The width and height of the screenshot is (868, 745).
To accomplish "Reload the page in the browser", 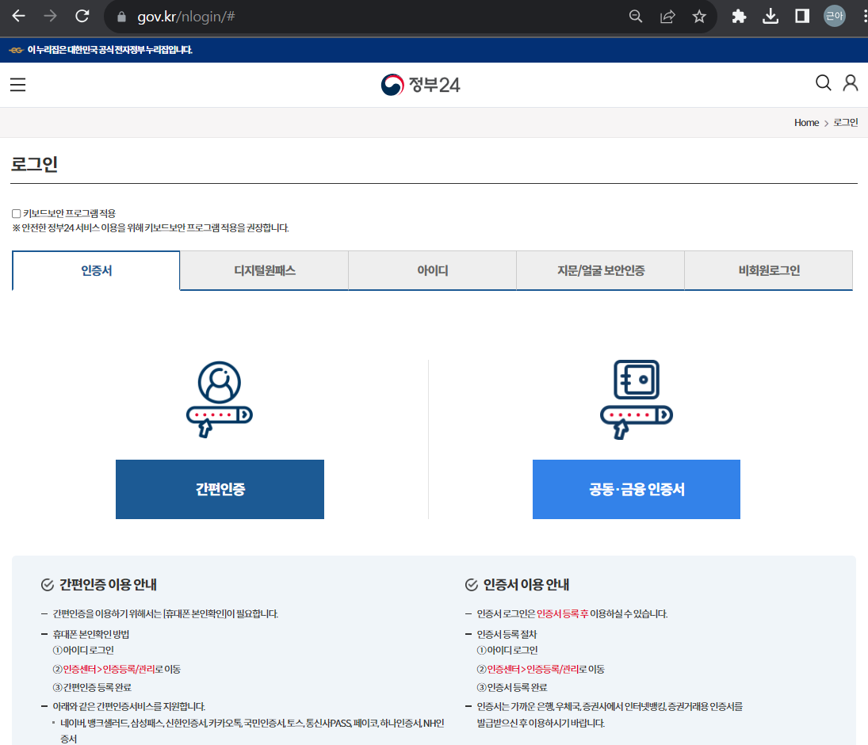I will (82, 16).
